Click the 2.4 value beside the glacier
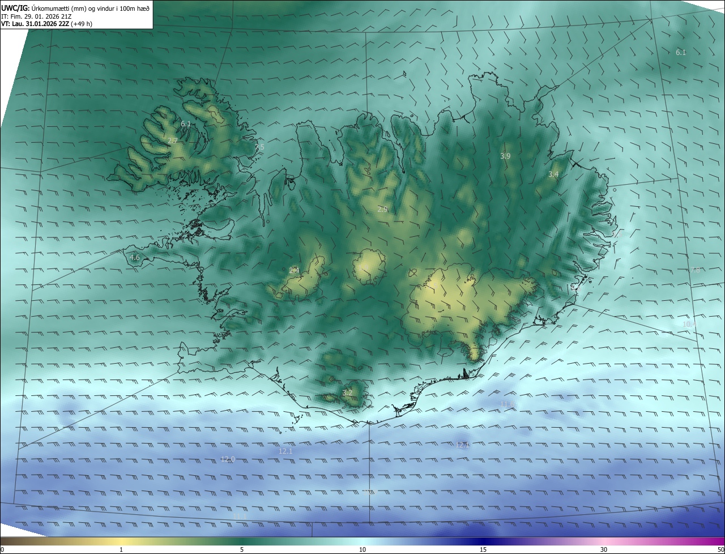This screenshot has width=725, height=554. 294,271
